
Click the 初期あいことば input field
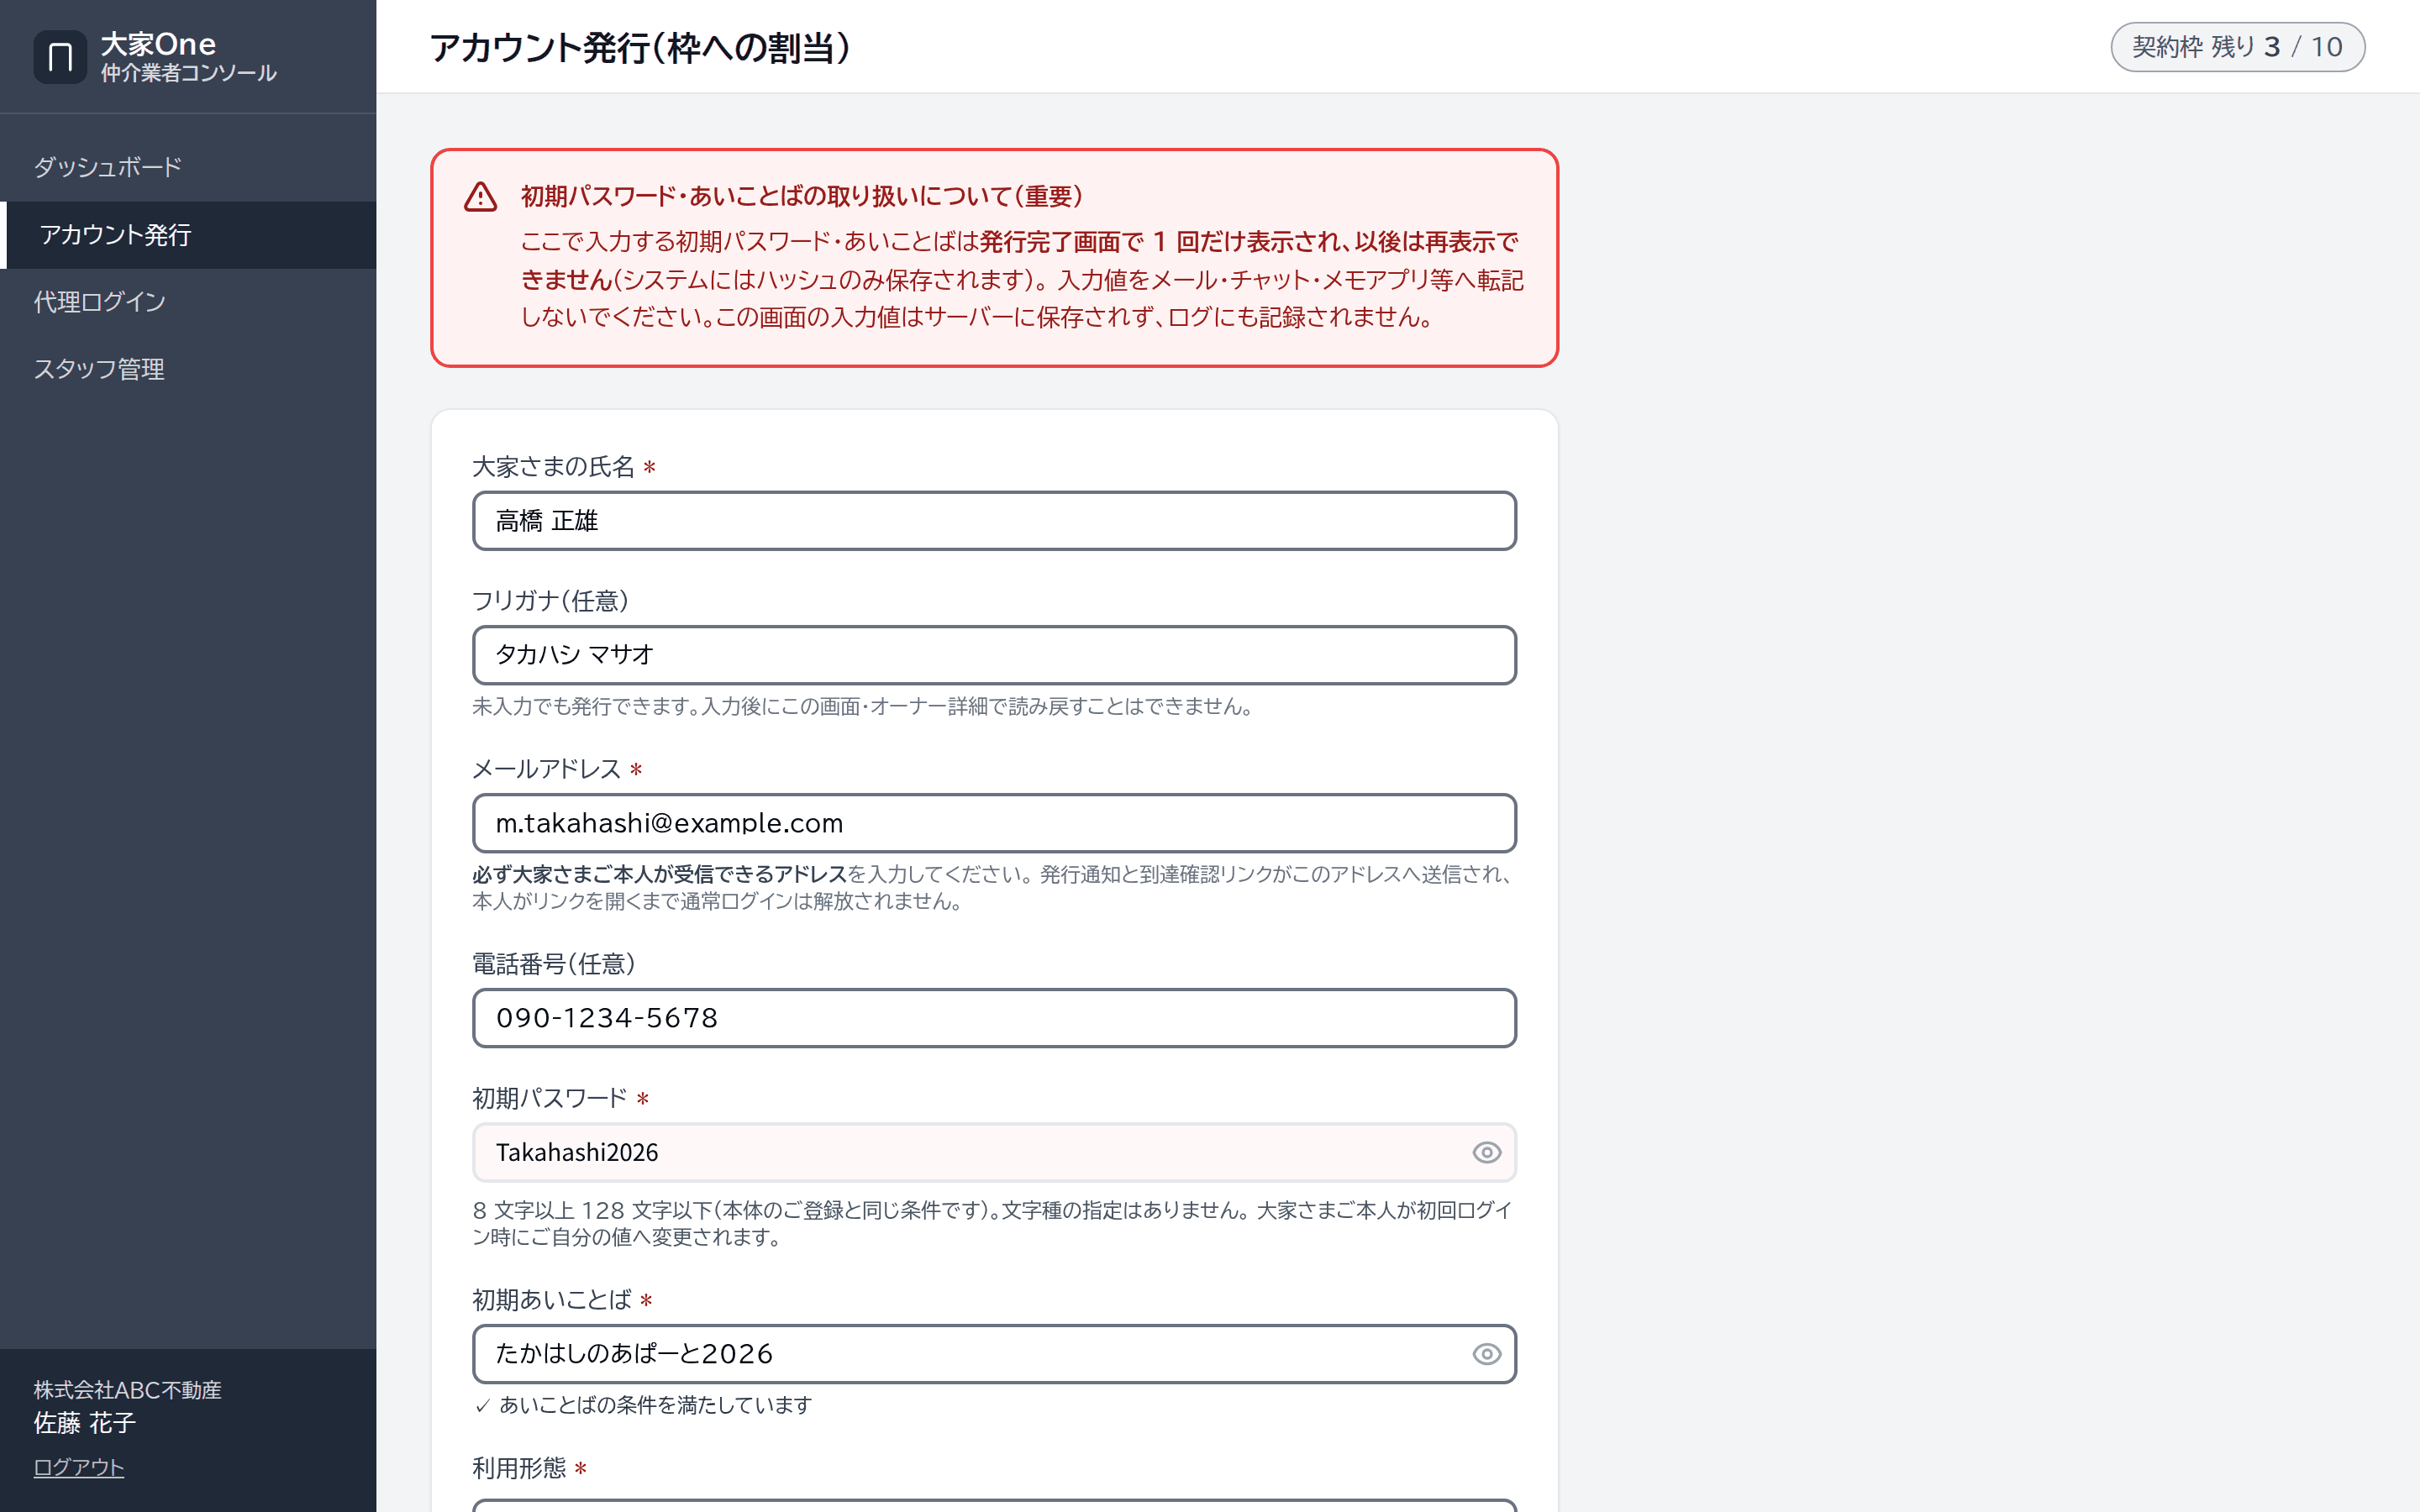[x=994, y=1353]
